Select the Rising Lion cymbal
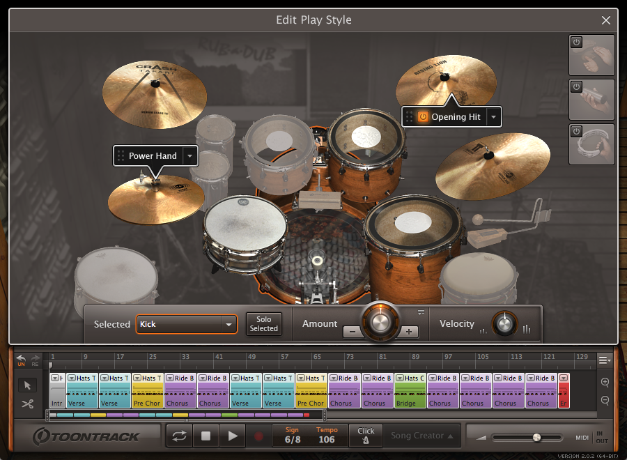Image resolution: width=627 pixels, height=460 pixels. (x=446, y=80)
